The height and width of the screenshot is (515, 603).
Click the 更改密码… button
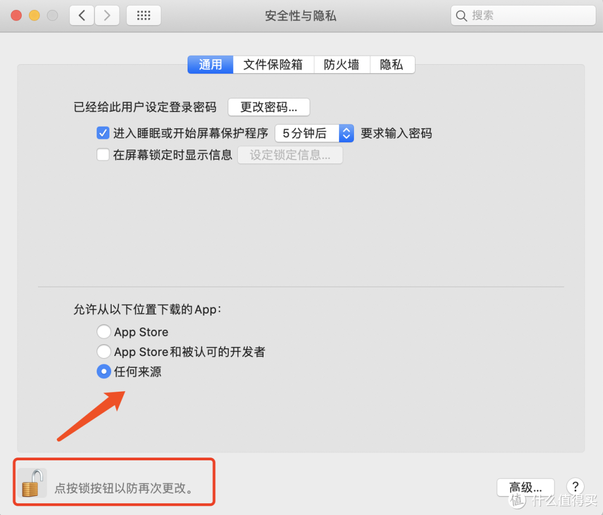pyautogui.click(x=269, y=107)
